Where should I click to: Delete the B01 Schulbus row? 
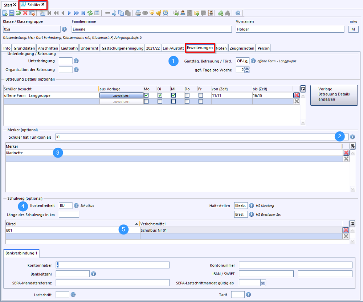click(346, 230)
